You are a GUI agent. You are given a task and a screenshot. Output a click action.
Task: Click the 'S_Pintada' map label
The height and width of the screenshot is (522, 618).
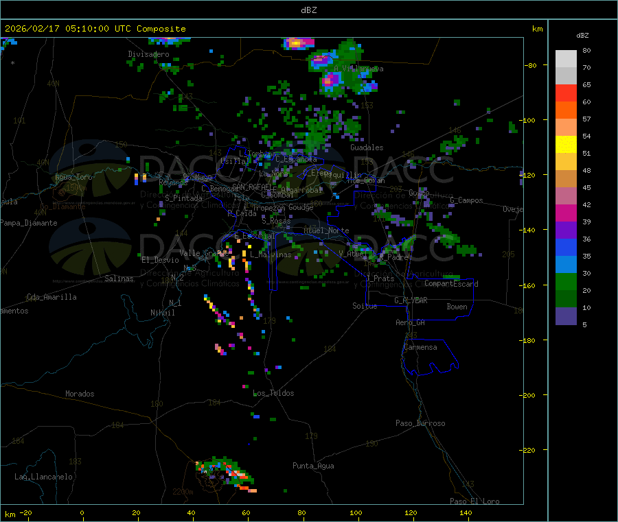(x=183, y=198)
